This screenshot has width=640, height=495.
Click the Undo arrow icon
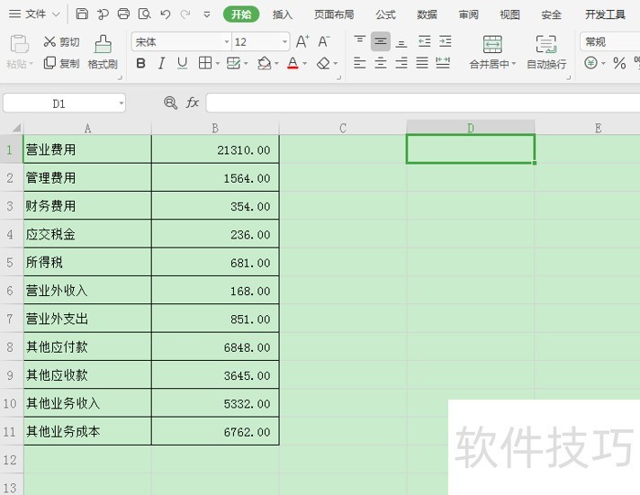[166, 14]
